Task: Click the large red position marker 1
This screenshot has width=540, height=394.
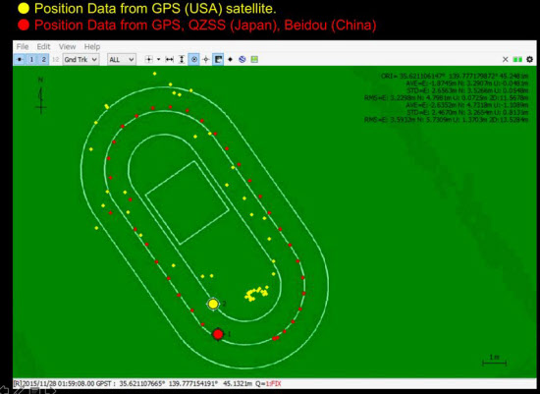Action: (x=218, y=334)
